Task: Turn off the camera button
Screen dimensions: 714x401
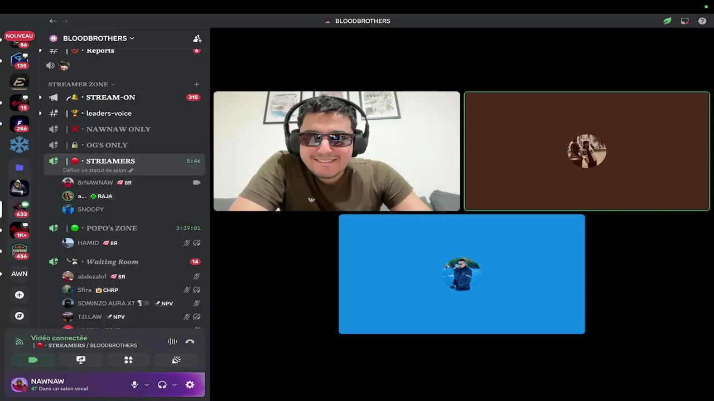Action: (x=33, y=360)
